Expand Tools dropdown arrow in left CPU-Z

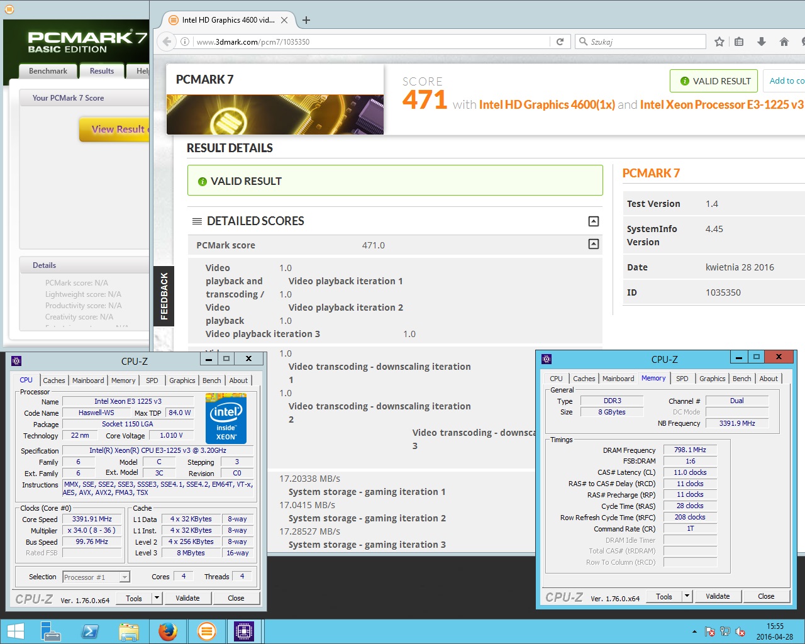157,597
